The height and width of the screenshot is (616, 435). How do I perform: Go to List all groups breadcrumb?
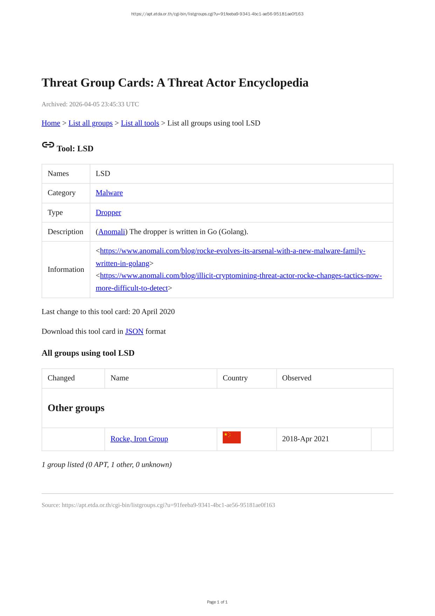click(90, 123)
